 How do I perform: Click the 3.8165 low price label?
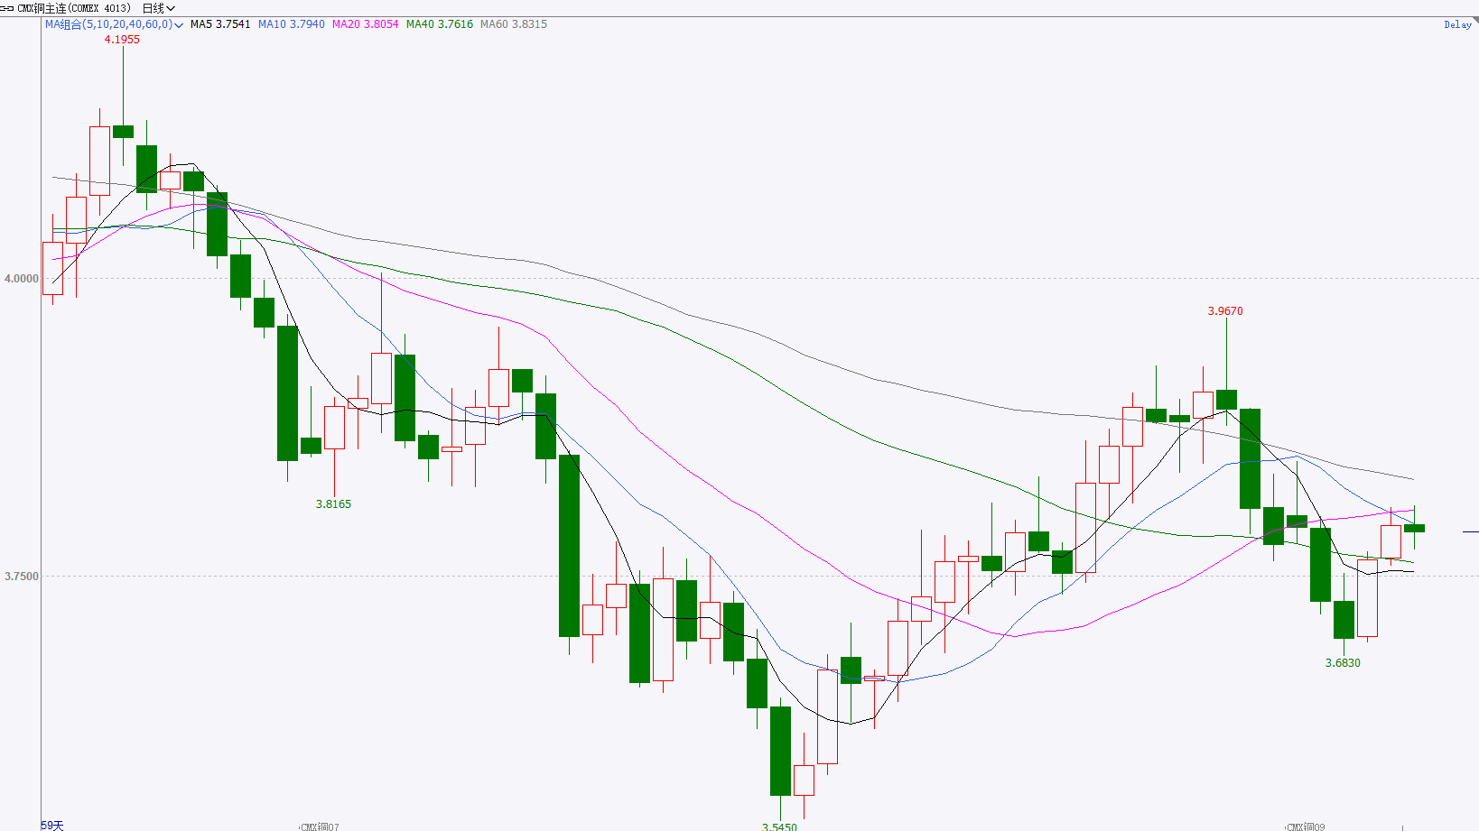tap(333, 504)
